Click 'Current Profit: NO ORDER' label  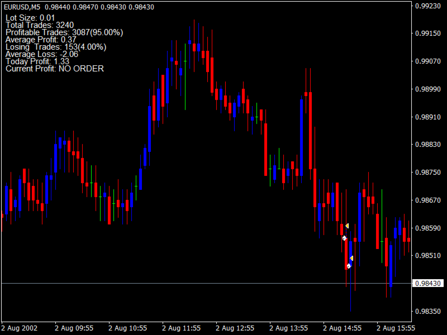pos(55,69)
